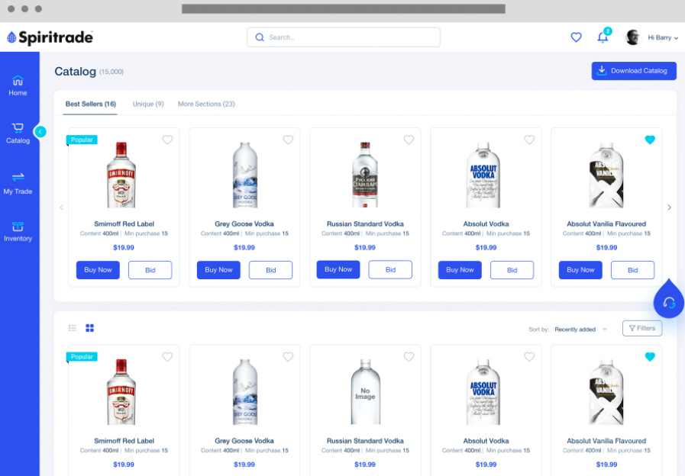Expand the Hi Barry account dropdown
Viewport: 685px width, 476px height.
coord(663,38)
